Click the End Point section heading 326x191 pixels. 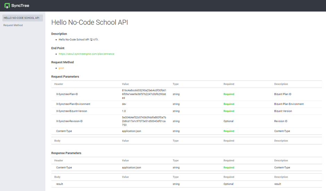click(58, 48)
